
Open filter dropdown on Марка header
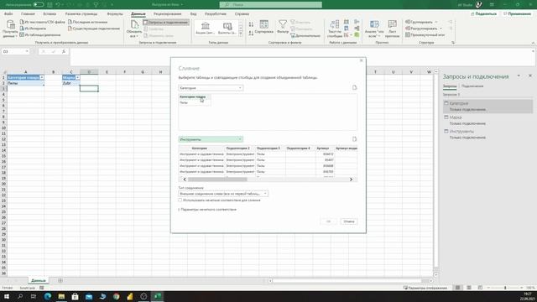(x=77, y=78)
